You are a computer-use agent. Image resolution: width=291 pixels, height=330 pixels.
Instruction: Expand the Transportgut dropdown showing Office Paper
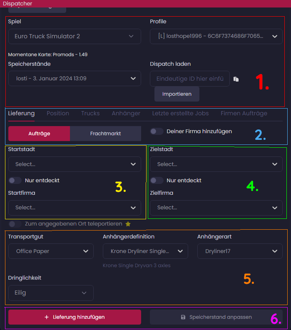coord(51,251)
